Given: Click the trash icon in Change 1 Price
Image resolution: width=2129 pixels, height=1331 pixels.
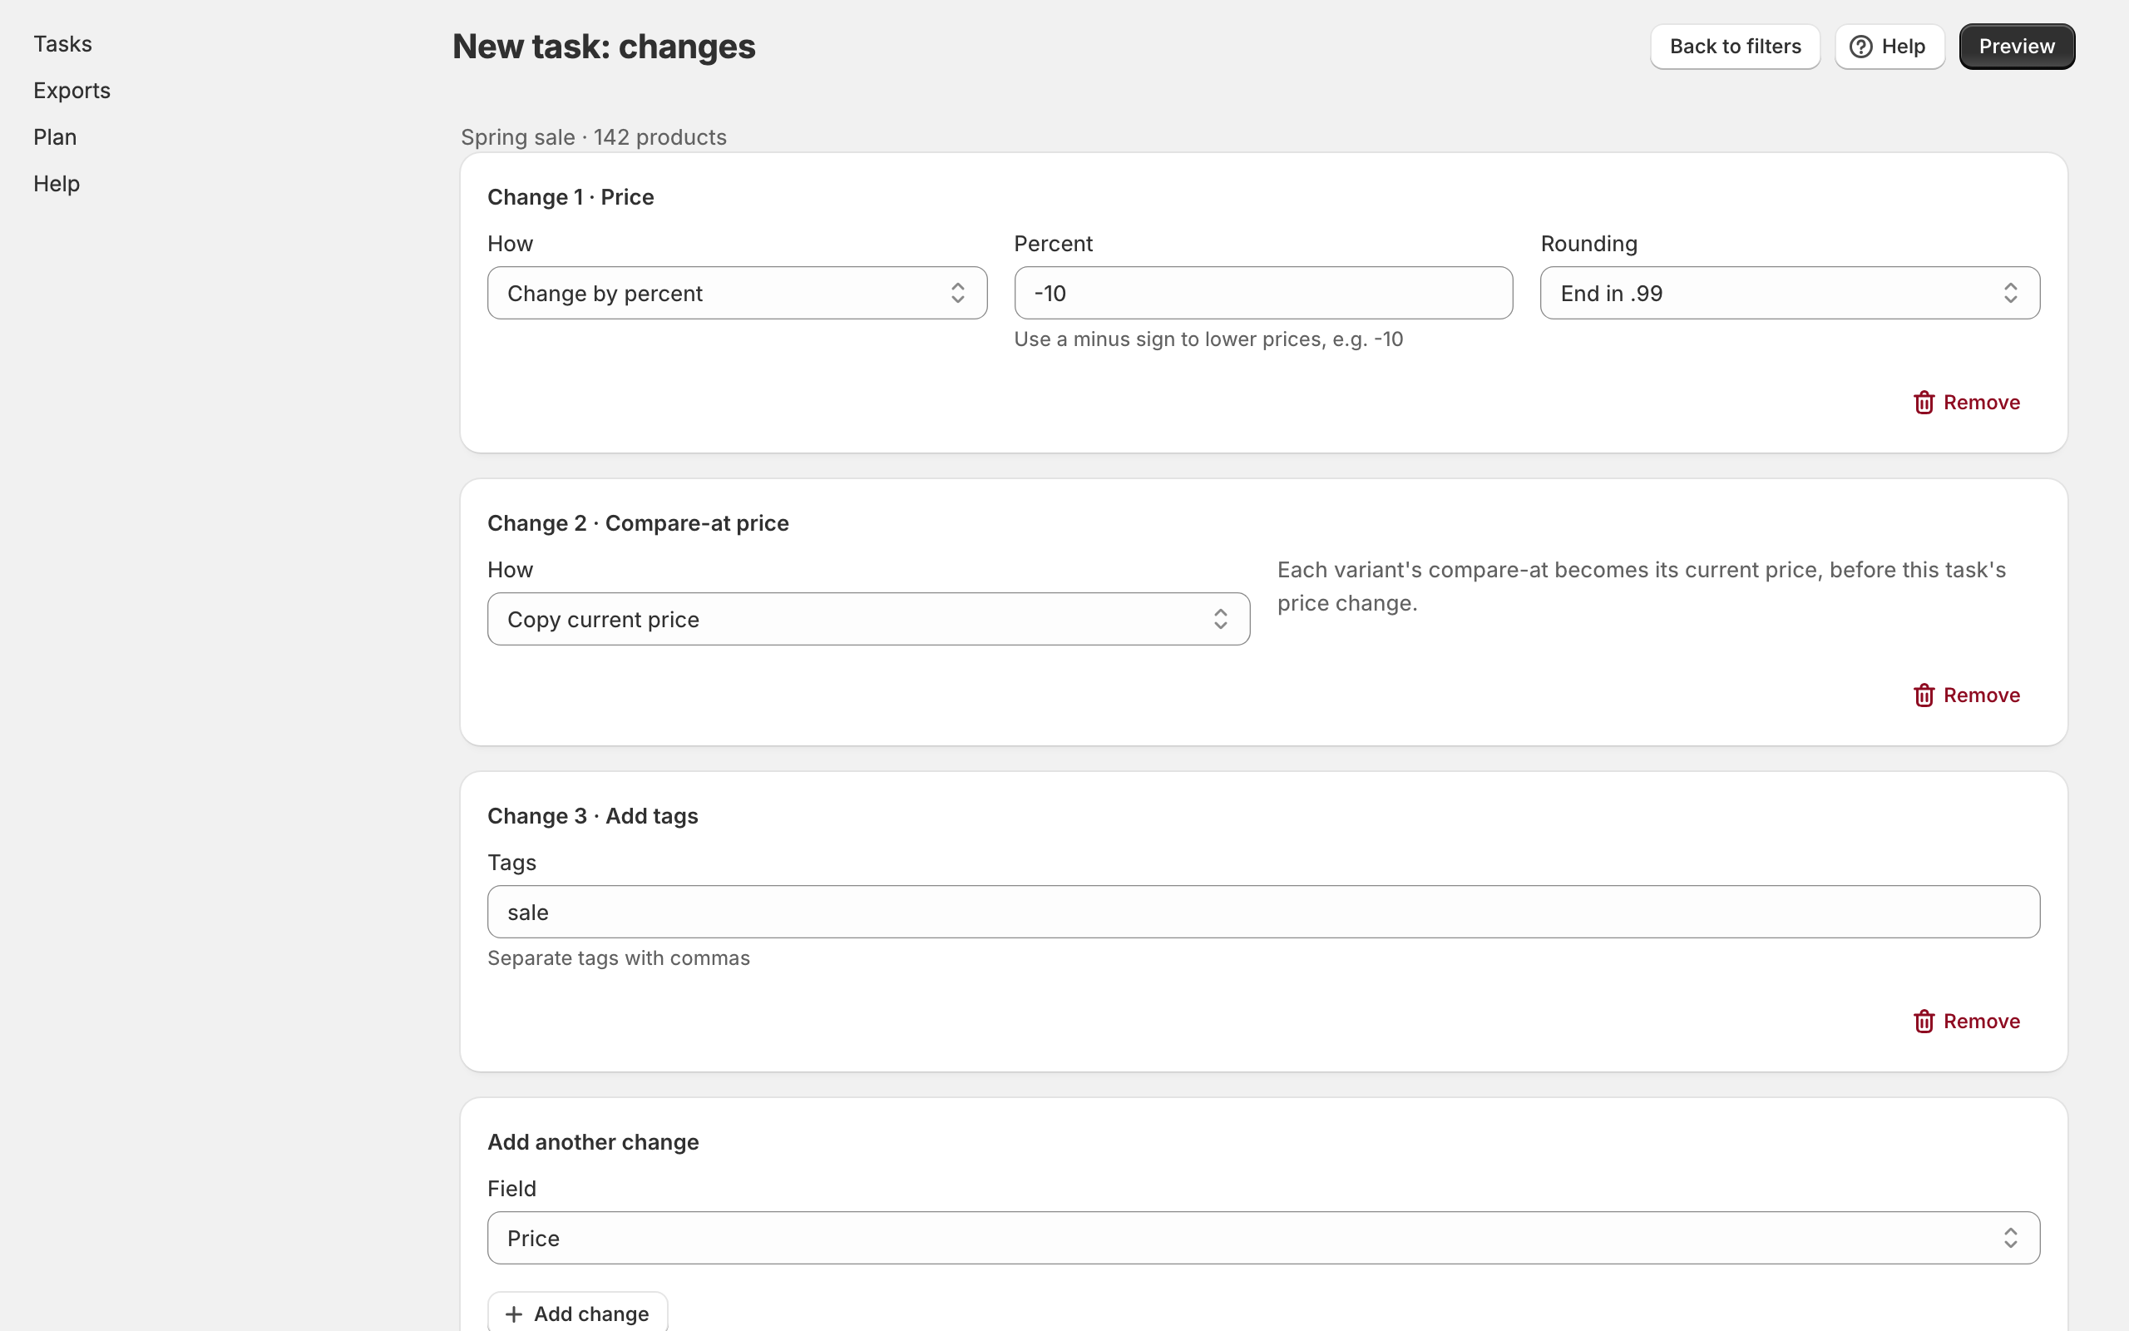Looking at the screenshot, I should [1924, 403].
